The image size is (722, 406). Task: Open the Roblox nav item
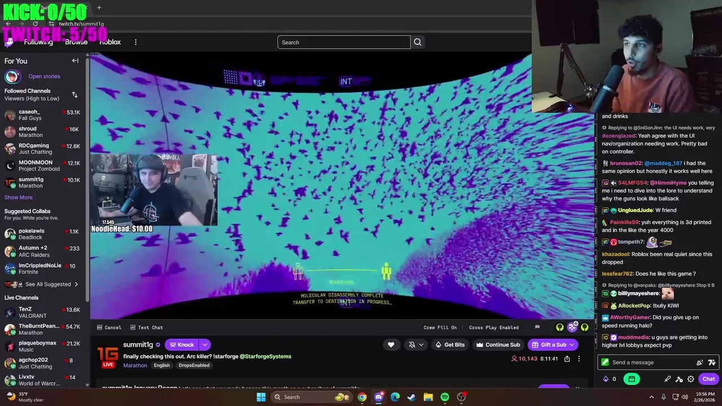[110, 42]
